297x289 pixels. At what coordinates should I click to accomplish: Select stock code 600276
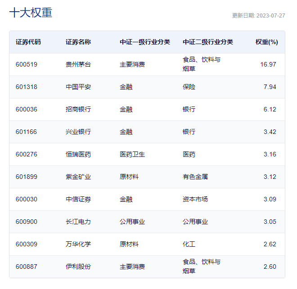27,155
